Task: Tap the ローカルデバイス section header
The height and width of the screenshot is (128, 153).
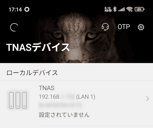Action: [32, 73]
